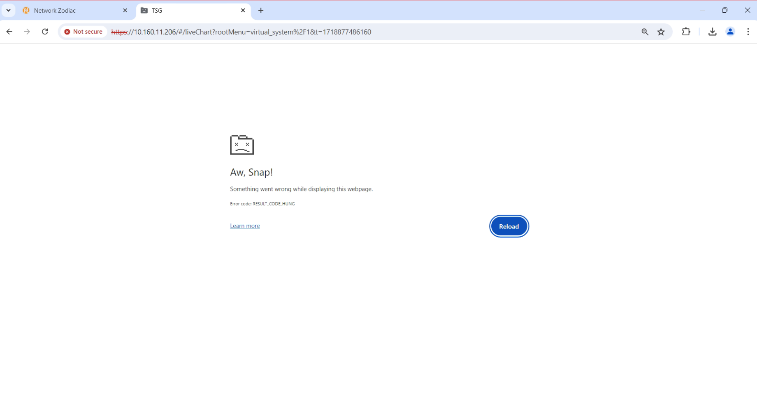
Task: Click the browser back arrow
Action: point(9,32)
